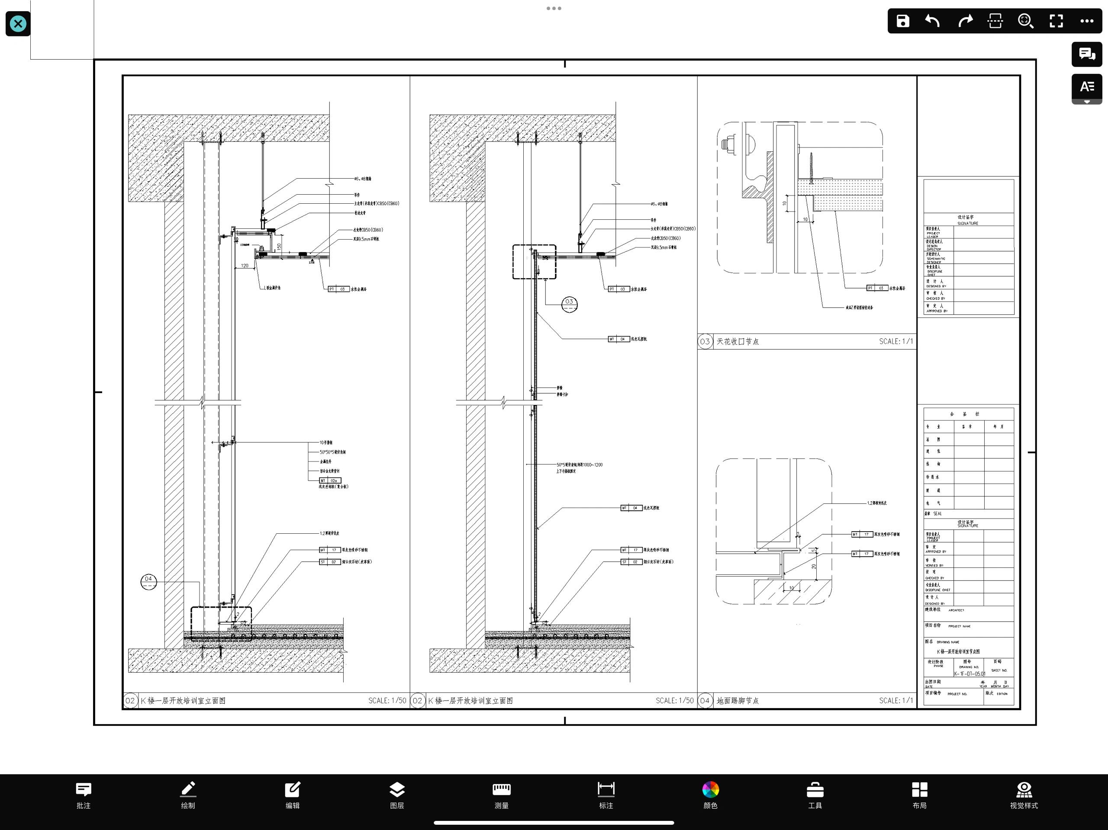Select the 绘制 draw tool tab

[188, 795]
